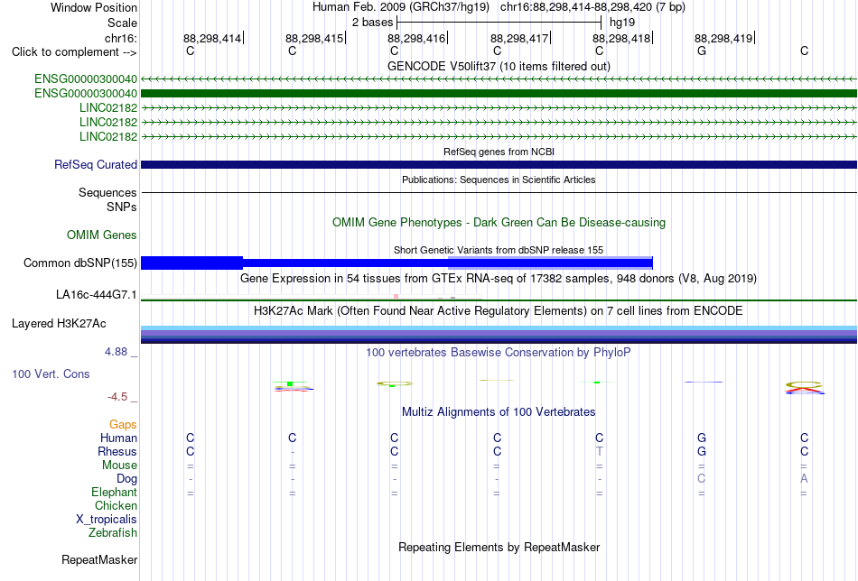
Task: Click the OMIM Genes label
Action: (102, 235)
